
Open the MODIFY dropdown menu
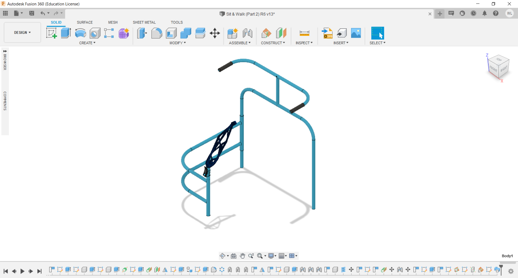click(177, 43)
